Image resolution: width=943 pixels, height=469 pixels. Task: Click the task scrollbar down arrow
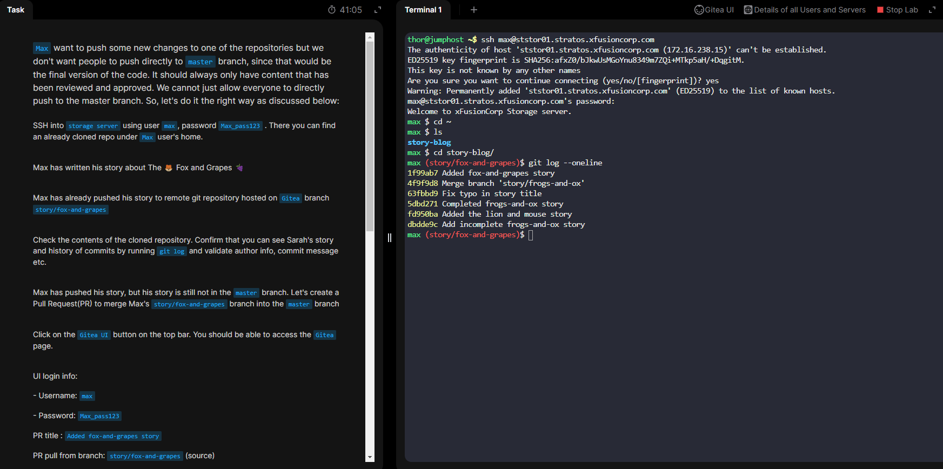[x=370, y=457]
